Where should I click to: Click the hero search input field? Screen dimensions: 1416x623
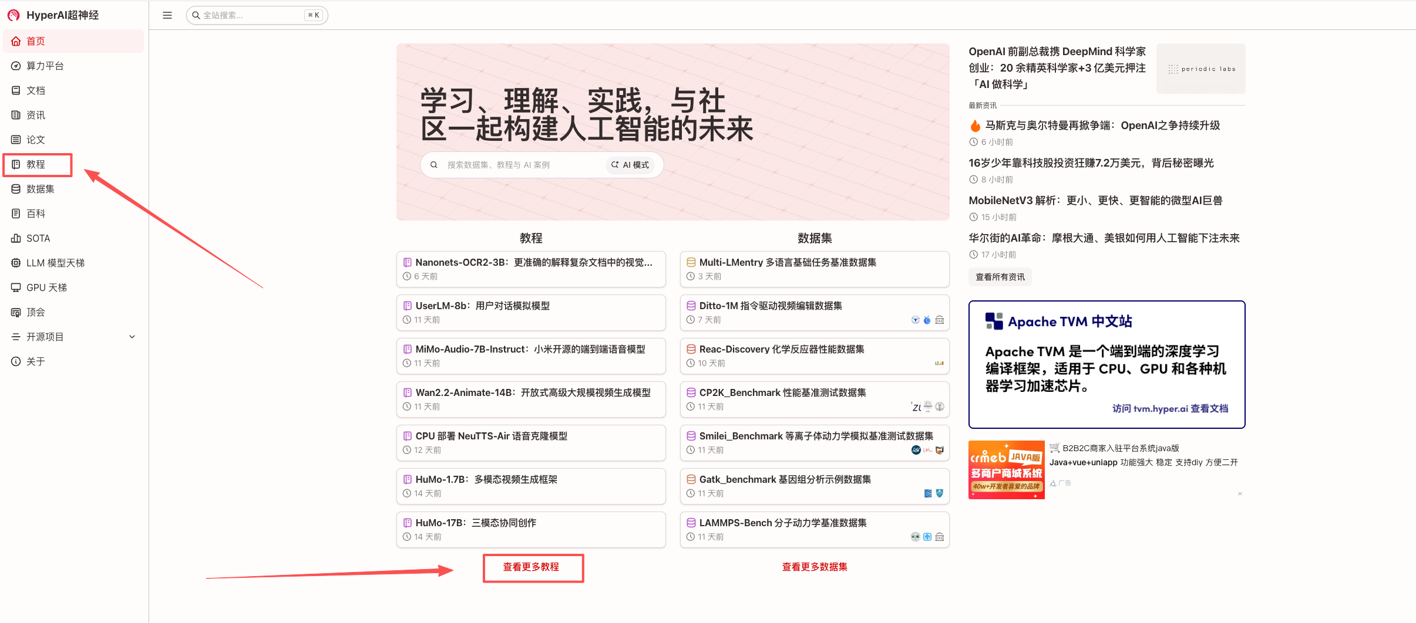pos(529,165)
